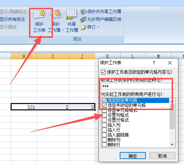Expand the 保护工作簿 dropdown arrow
Viewport: 184px width, 164px height.
pos(63,30)
